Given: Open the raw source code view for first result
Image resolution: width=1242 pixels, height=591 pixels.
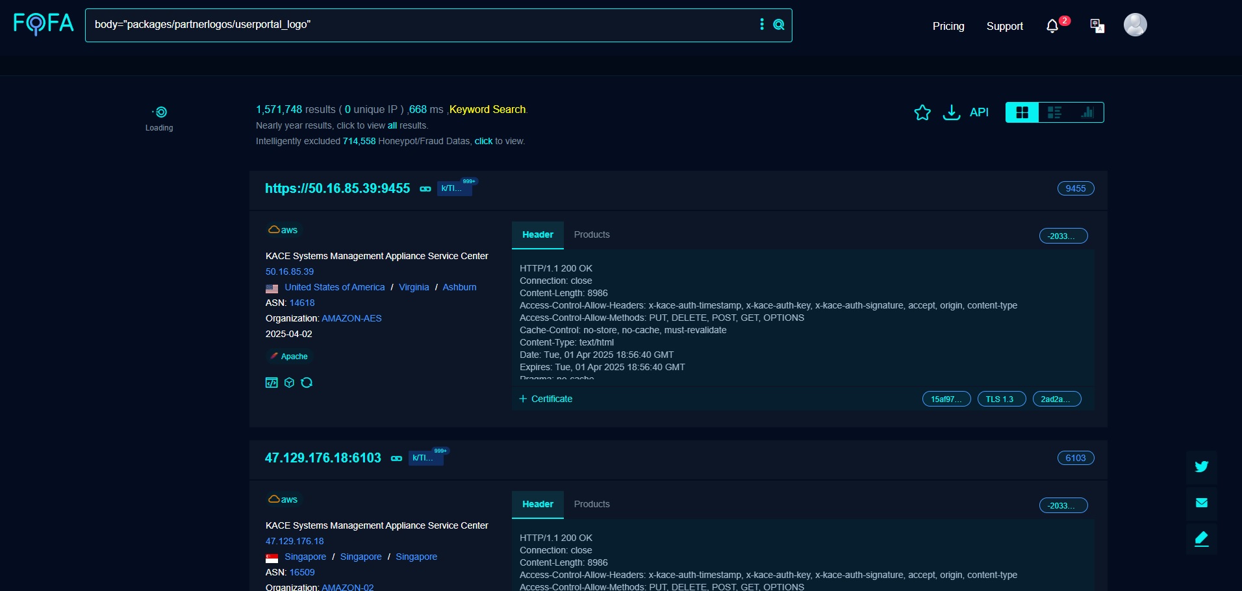Looking at the screenshot, I should point(271,383).
